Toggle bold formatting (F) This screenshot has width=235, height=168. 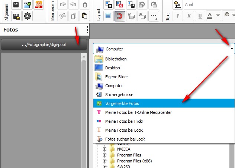click(178, 16)
